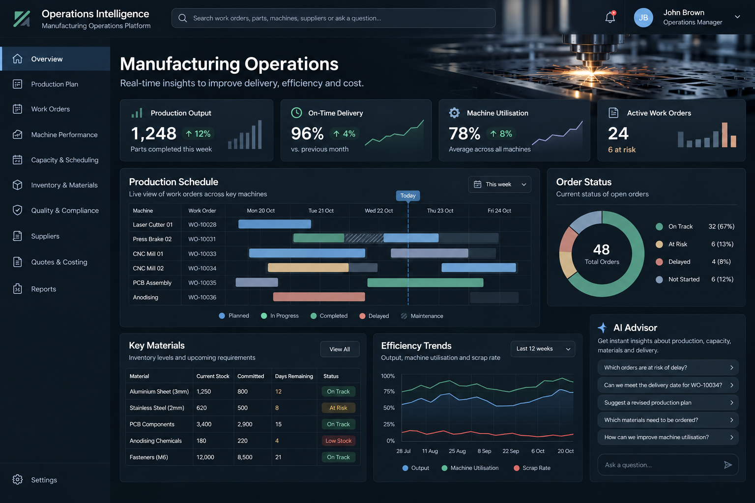Open the This week schedule dropdown

(x=499, y=184)
